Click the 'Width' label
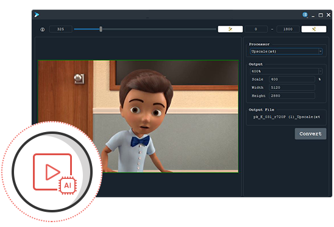Viewport: 334px width, 227px height. (257, 88)
